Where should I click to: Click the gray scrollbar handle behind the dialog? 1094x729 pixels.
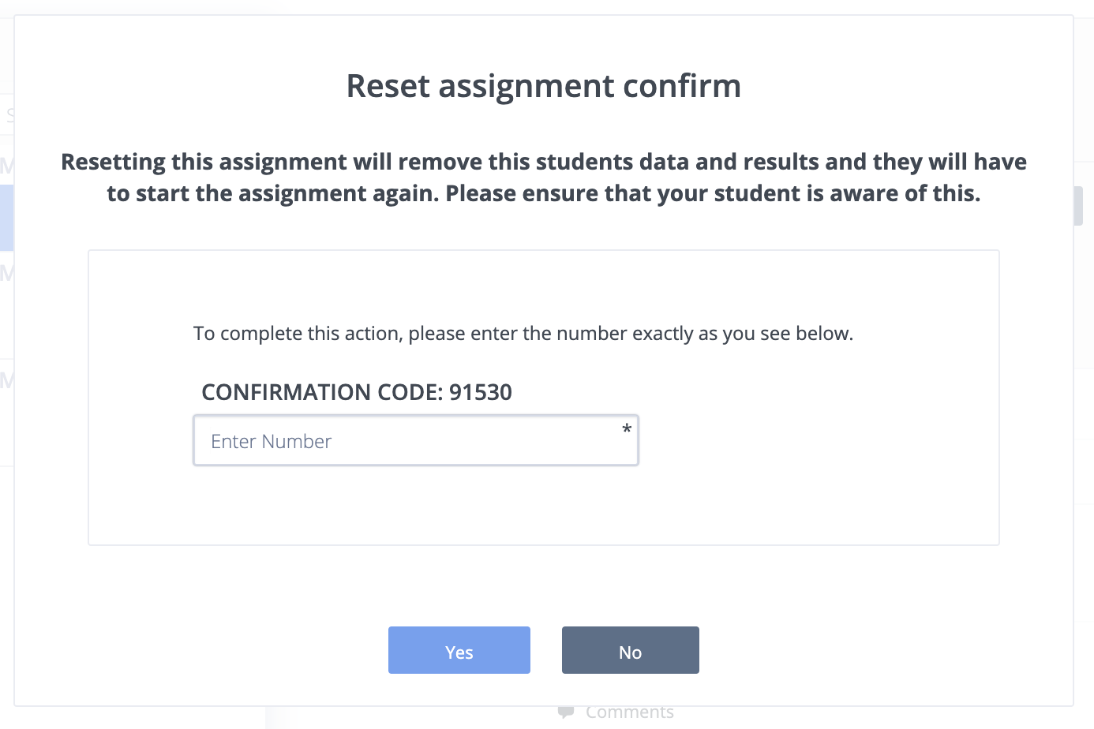click(1078, 206)
